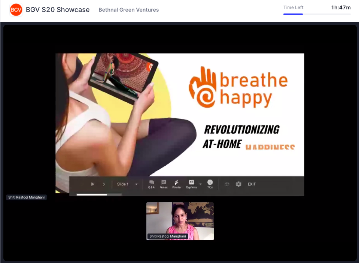Image resolution: width=359 pixels, height=263 pixels.
Task: Click the video progress bar under toolbar
Action: (x=99, y=195)
